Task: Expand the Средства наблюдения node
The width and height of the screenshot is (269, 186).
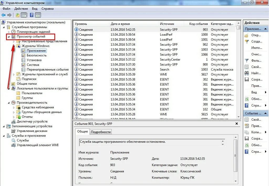Action: click(x=14, y=107)
